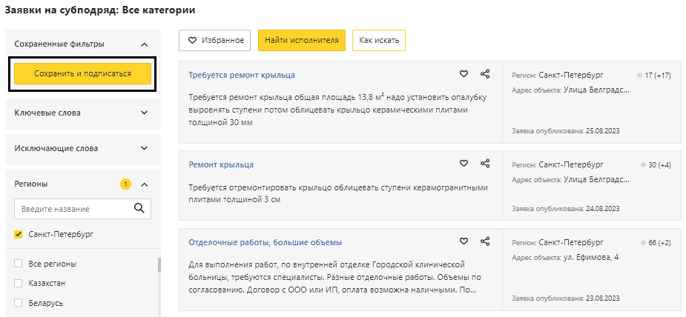Share the 'Требуется ремонт крыльца' request
The width and height of the screenshot is (686, 317).
[x=485, y=74]
